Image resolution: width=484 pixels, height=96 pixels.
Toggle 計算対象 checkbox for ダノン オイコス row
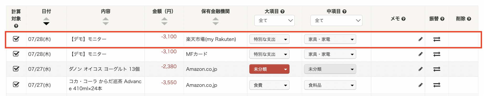click(16, 69)
